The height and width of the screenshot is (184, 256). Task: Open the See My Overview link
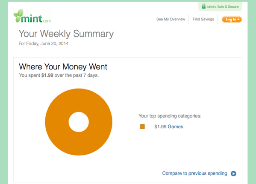click(171, 19)
